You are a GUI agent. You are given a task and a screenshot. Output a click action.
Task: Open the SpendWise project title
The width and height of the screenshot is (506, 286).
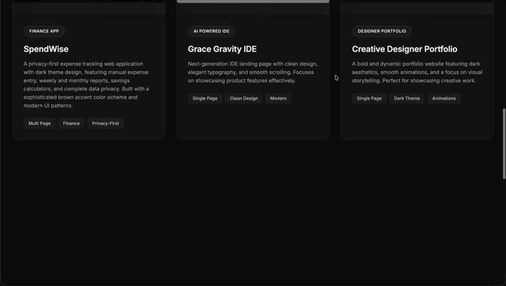46,49
